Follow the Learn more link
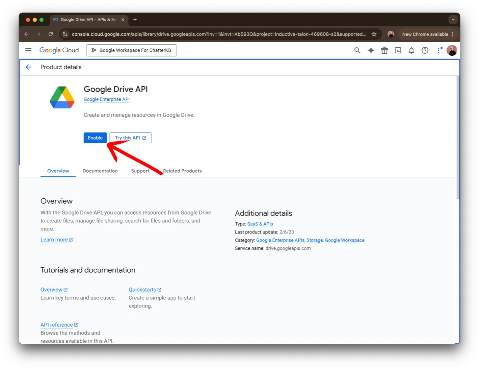Viewport: 479px width, 369px height. coord(56,240)
